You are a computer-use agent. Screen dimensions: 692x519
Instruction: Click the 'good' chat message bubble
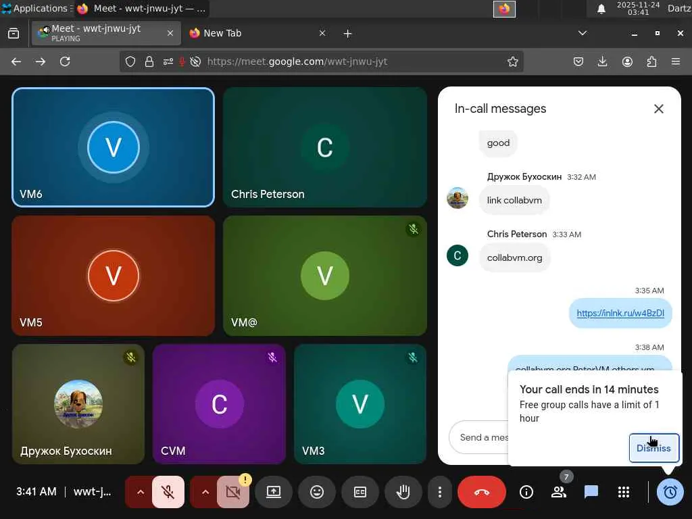click(x=498, y=143)
